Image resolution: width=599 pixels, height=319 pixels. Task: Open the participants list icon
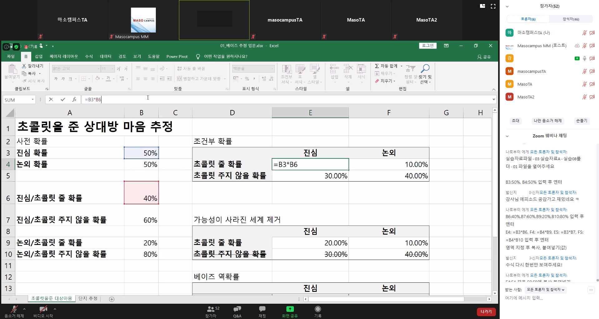[x=211, y=309]
